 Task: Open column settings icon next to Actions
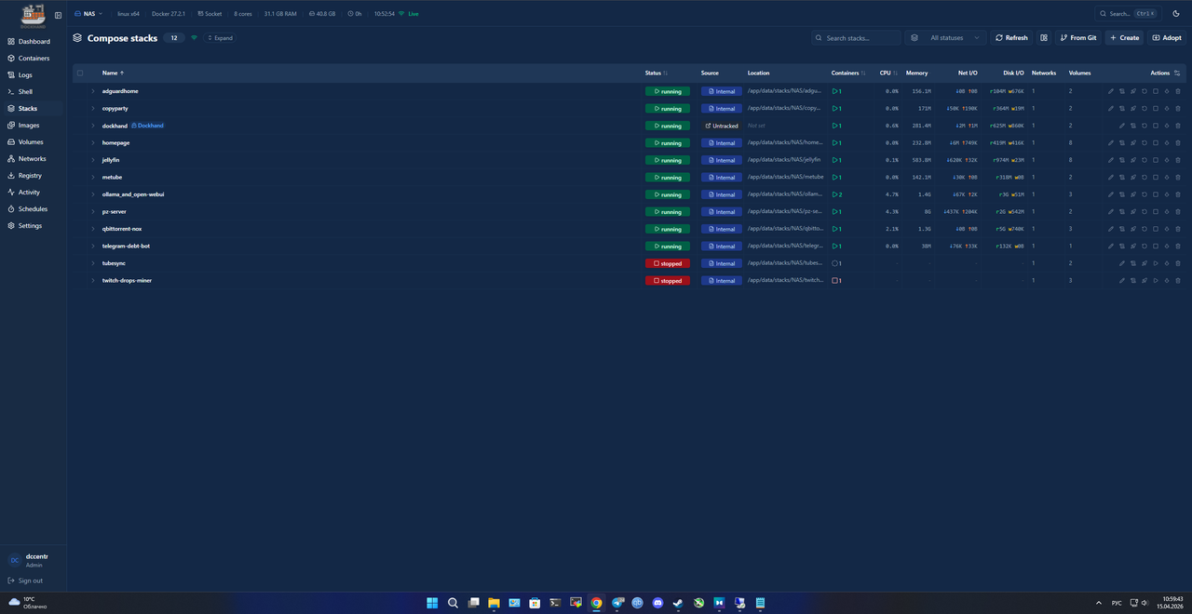click(x=1177, y=73)
